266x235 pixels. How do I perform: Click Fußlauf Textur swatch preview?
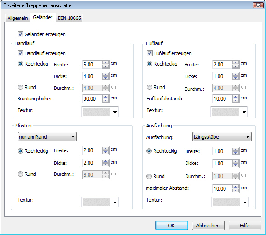[x=225, y=112]
